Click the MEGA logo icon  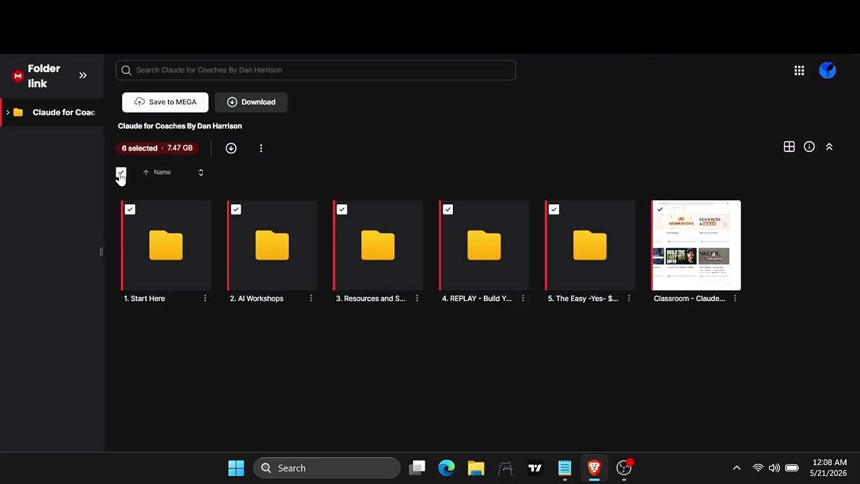[18, 76]
